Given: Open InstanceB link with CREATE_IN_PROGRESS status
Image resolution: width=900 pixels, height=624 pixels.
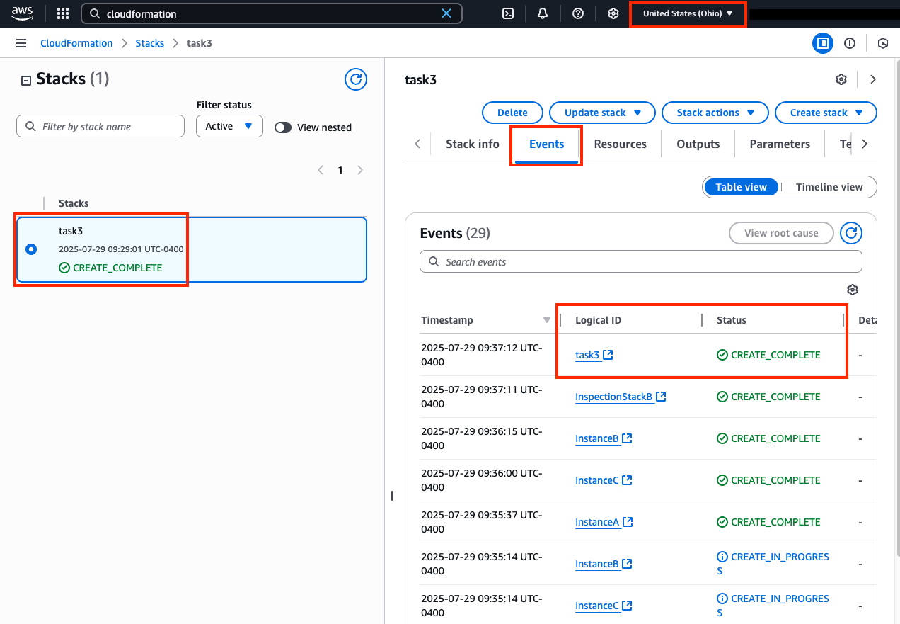Looking at the screenshot, I should [x=604, y=564].
